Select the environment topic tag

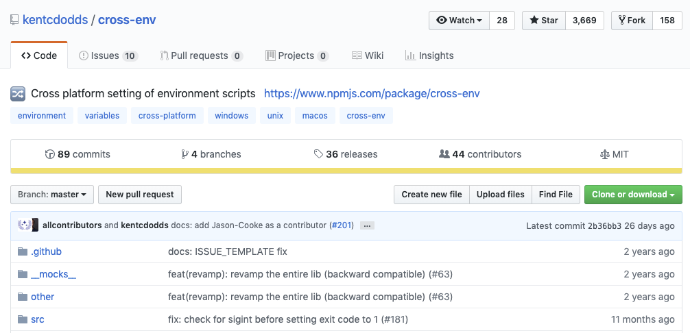(x=42, y=116)
